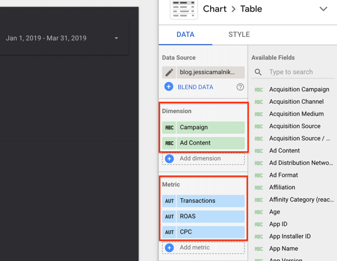Click AUT aggregation icon on Transactions
This screenshot has width=337, height=261.
(x=169, y=201)
